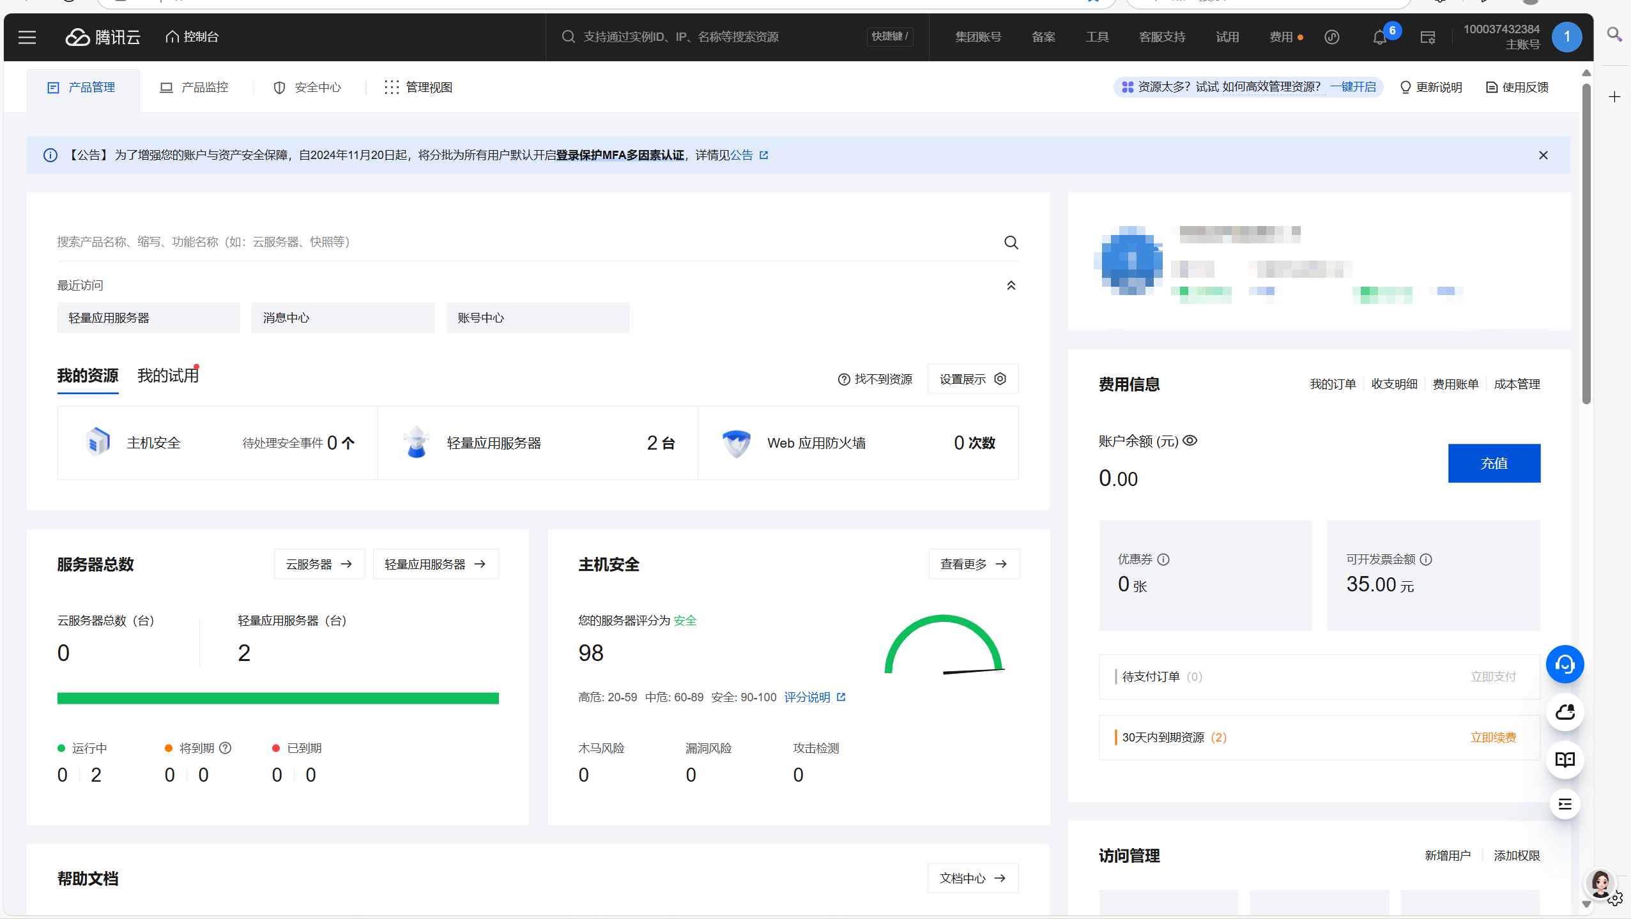Open the online customer service headset button
This screenshot has width=1631, height=919.
click(1565, 665)
